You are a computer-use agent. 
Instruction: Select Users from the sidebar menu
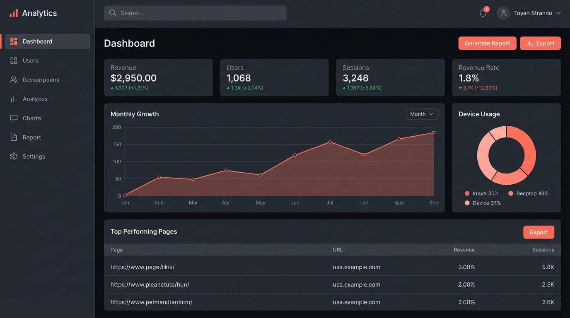click(x=31, y=60)
